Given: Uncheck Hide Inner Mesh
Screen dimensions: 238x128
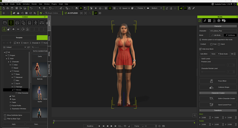Looking at the screenshot, I should 200,49.
